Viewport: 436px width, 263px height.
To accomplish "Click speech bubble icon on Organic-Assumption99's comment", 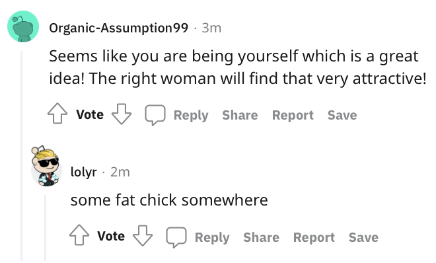I will coord(155,115).
